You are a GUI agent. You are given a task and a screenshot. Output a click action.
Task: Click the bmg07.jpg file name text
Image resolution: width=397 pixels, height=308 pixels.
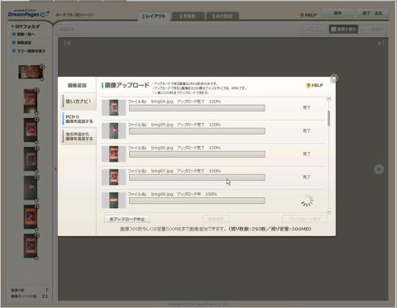click(162, 171)
